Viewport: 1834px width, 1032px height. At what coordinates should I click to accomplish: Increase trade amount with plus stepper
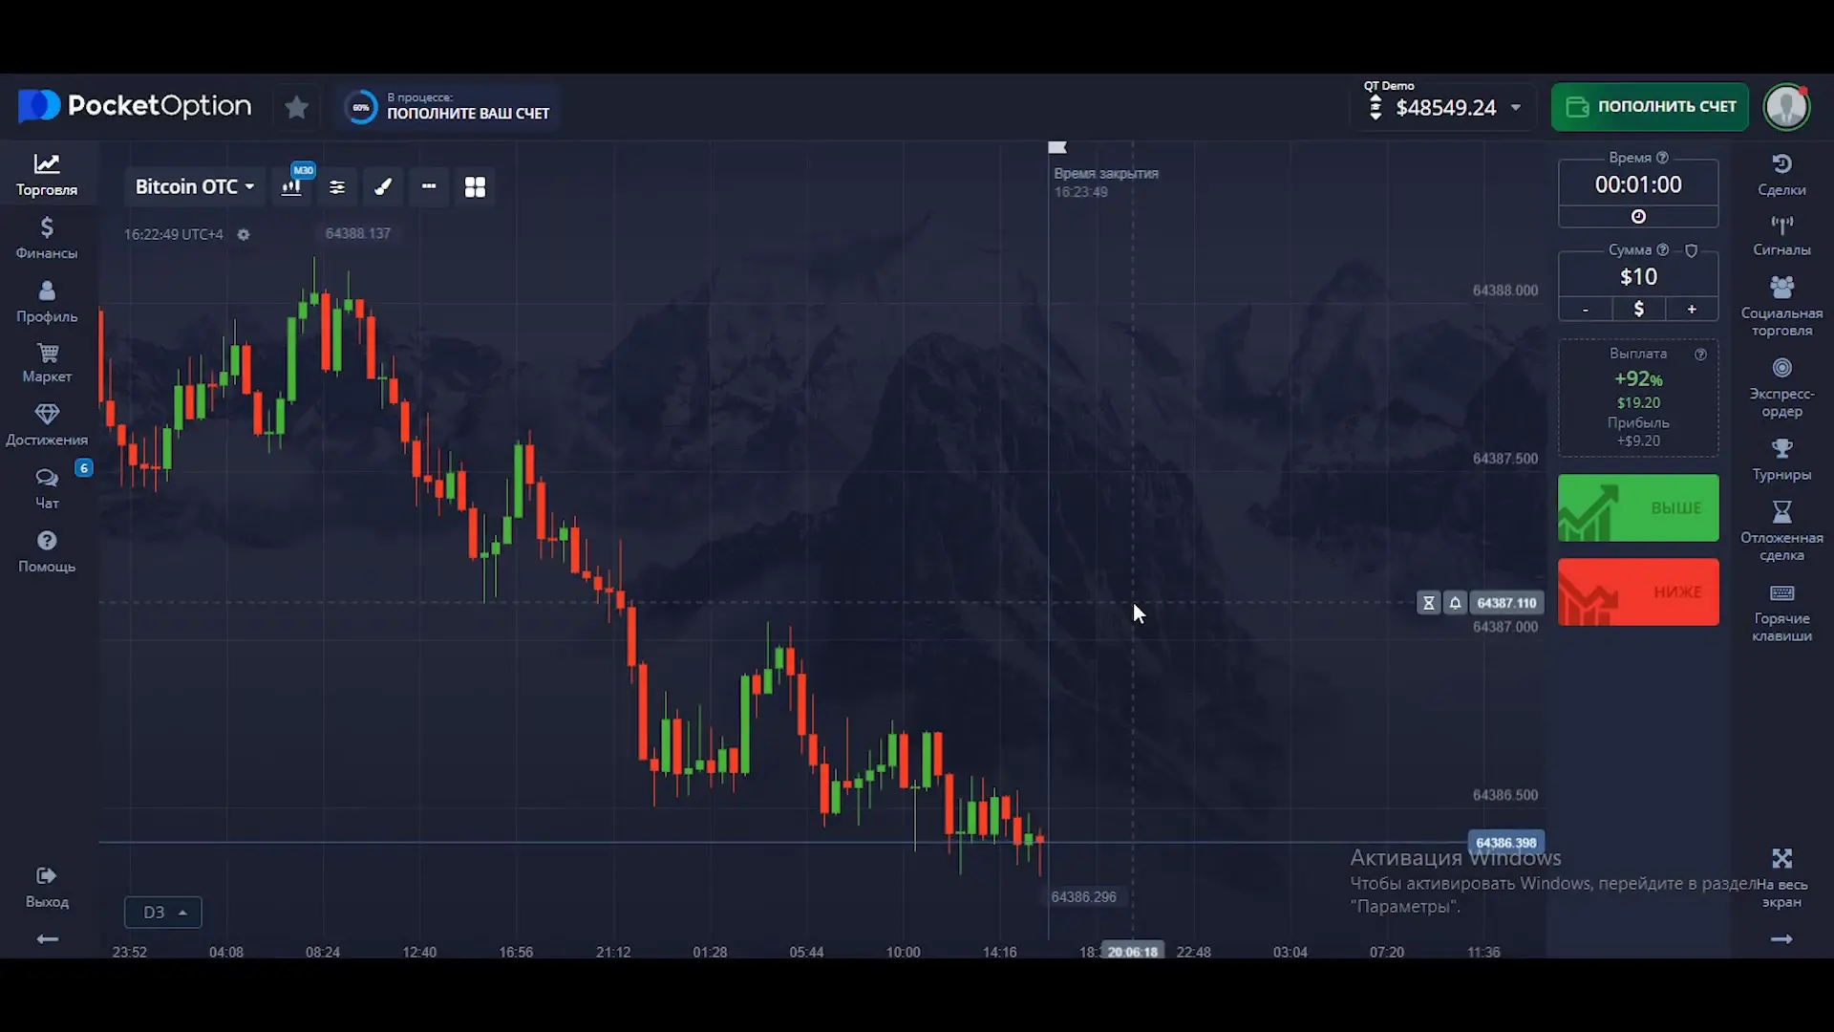click(1691, 310)
